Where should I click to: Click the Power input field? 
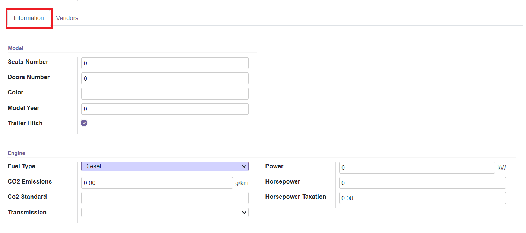point(416,167)
